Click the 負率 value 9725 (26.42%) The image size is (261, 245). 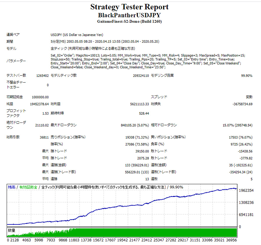242,144
